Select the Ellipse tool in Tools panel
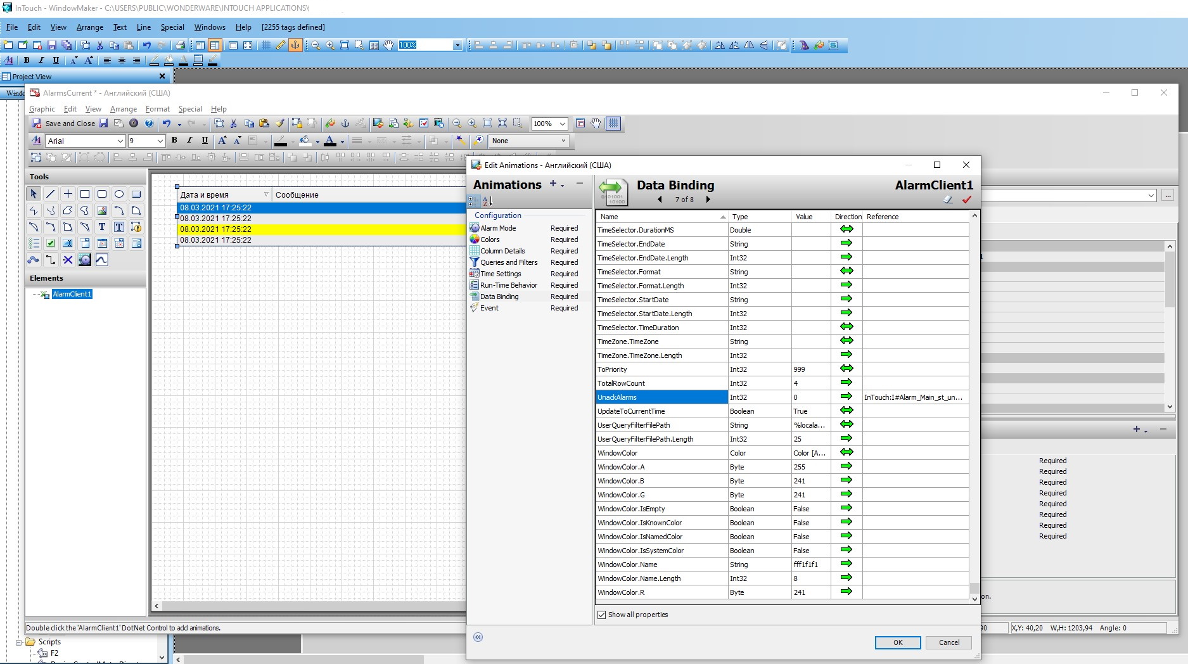Viewport: 1188px width, 664px height. click(x=118, y=194)
